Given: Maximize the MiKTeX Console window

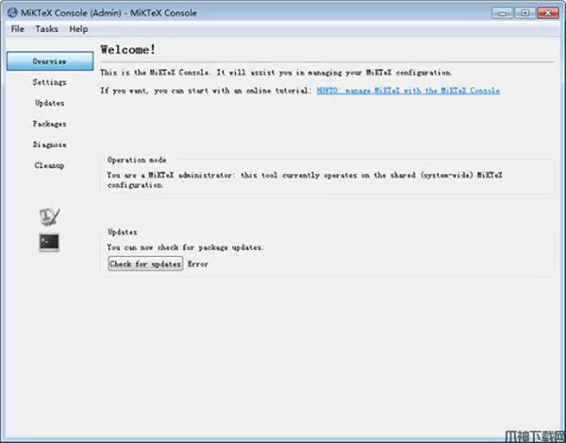Looking at the screenshot, I should [x=524, y=13].
